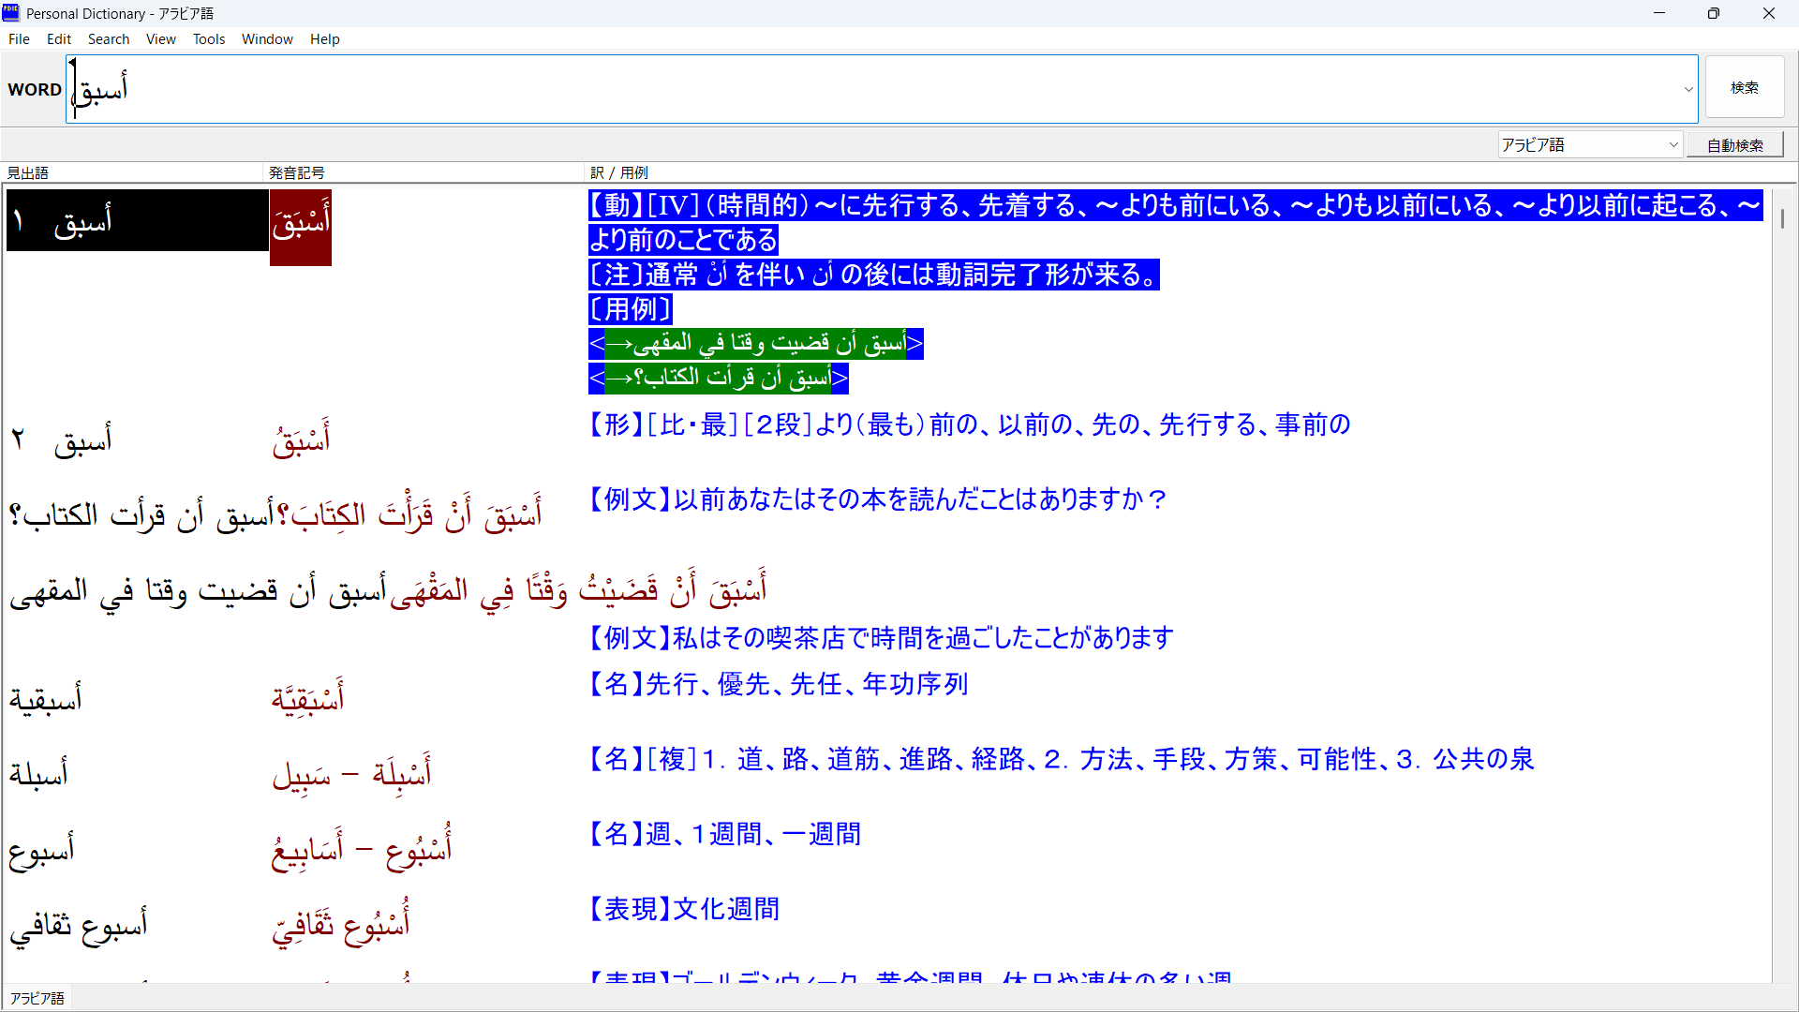Screen dimensions: 1799x1012
Task: Open the Edit menu
Action: click(x=59, y=39)
